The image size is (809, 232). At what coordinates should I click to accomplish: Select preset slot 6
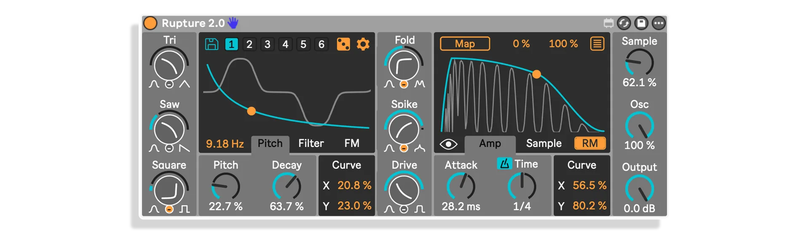pos(321,44)
